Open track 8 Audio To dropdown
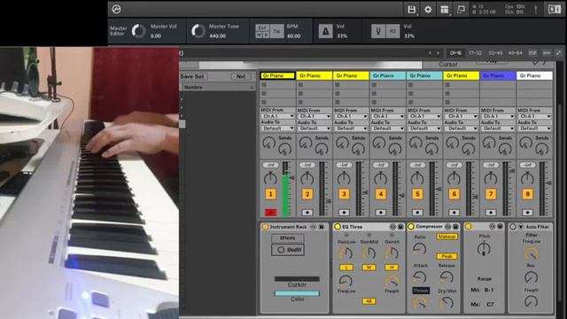567x319 pixels. tap(534, 128)
